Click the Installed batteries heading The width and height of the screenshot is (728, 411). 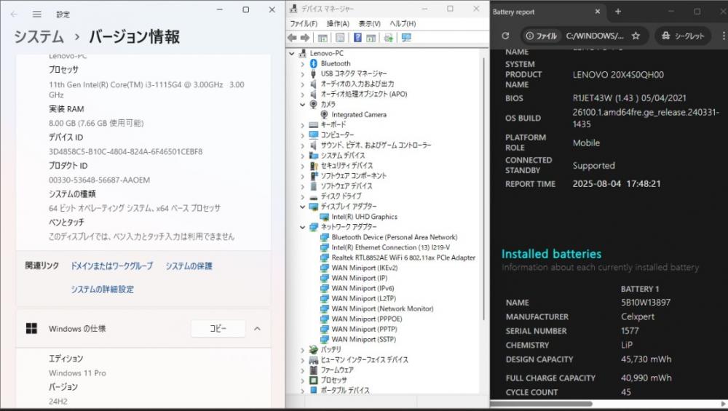(x=551, y=254)
